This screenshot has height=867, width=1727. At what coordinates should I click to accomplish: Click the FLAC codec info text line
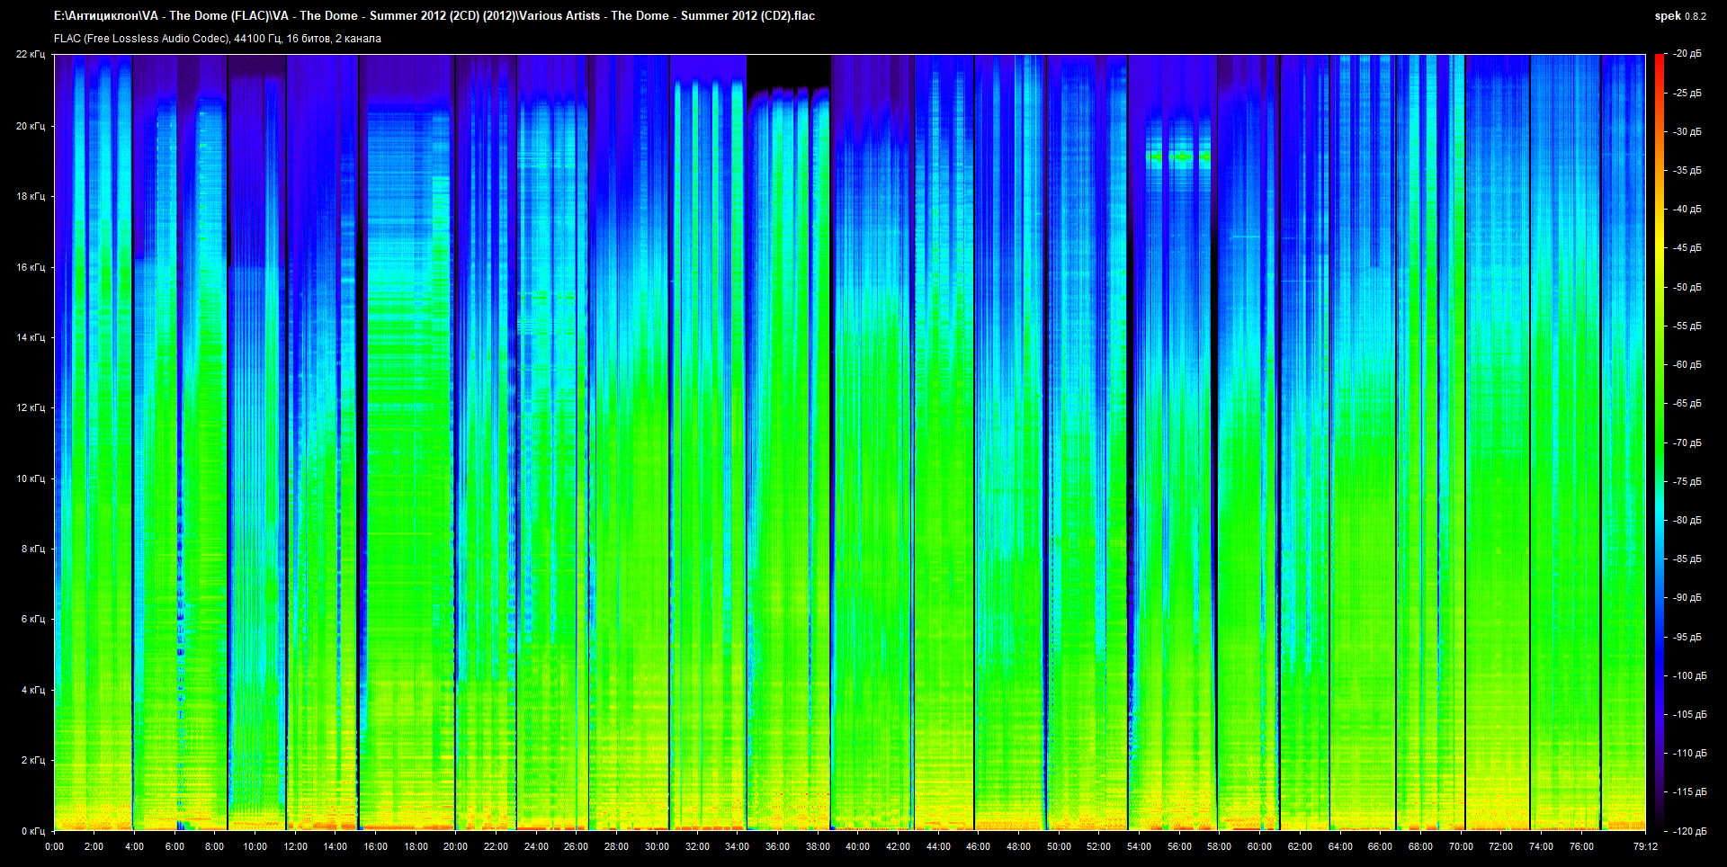(217, 39)
